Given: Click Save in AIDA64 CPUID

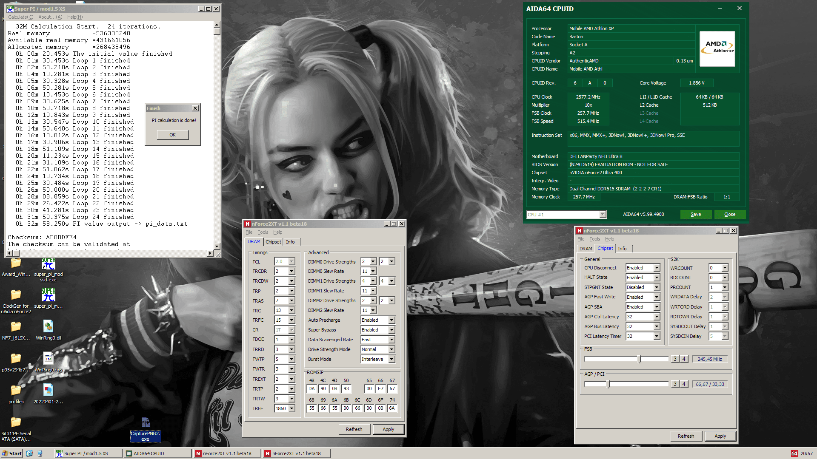Looking at the screenshot, I should pos(695,214).
